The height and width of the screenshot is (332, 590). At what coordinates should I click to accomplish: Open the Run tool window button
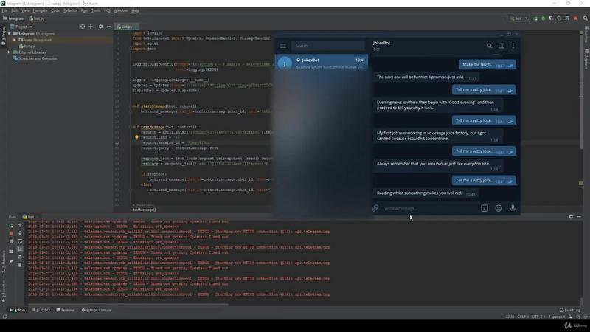coord(17,310)
